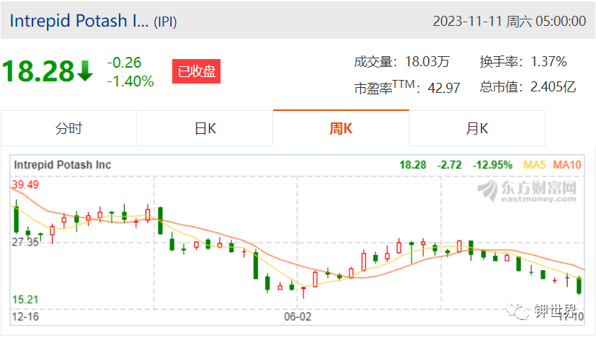This screenshot has height=337, width=596.
Task: Click the 39.49 high price label
Action: pyautogui.click(x=25, y=184)
